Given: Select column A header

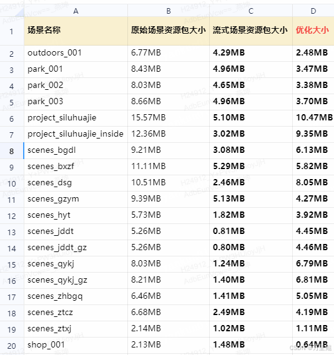Looking at the screenshot, I should (x=76, y=11).
